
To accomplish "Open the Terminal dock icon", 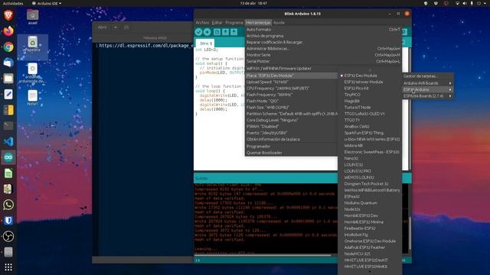I will (8, 125).
